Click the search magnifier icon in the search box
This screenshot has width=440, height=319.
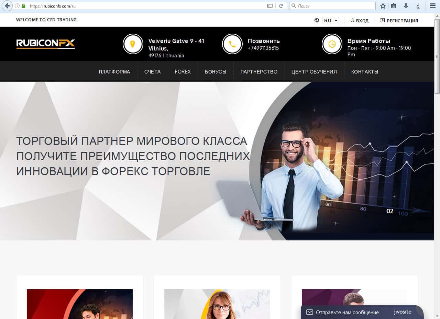tap(294, 6)
